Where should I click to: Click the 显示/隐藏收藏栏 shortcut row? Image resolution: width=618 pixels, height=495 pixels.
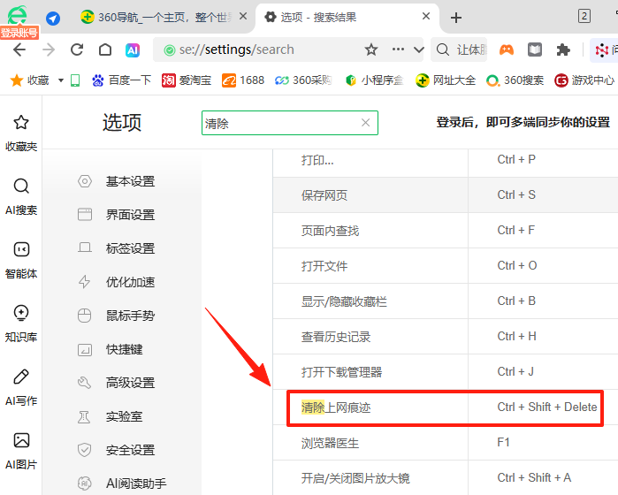point(446,301)
